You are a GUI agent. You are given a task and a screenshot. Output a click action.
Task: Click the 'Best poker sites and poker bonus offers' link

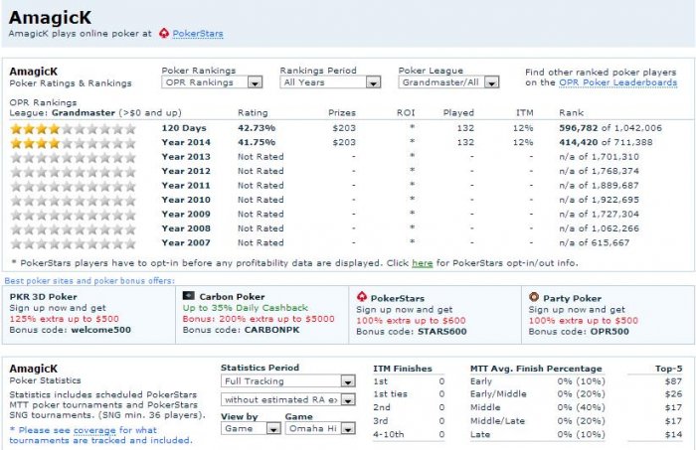(89, 281)
